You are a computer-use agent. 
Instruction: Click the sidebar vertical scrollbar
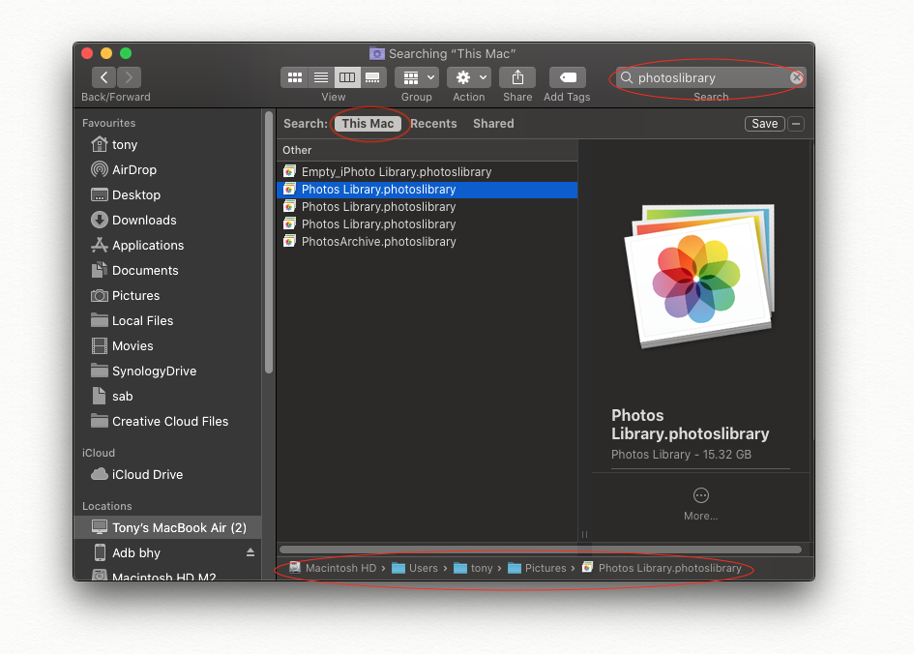click(269, 242)
